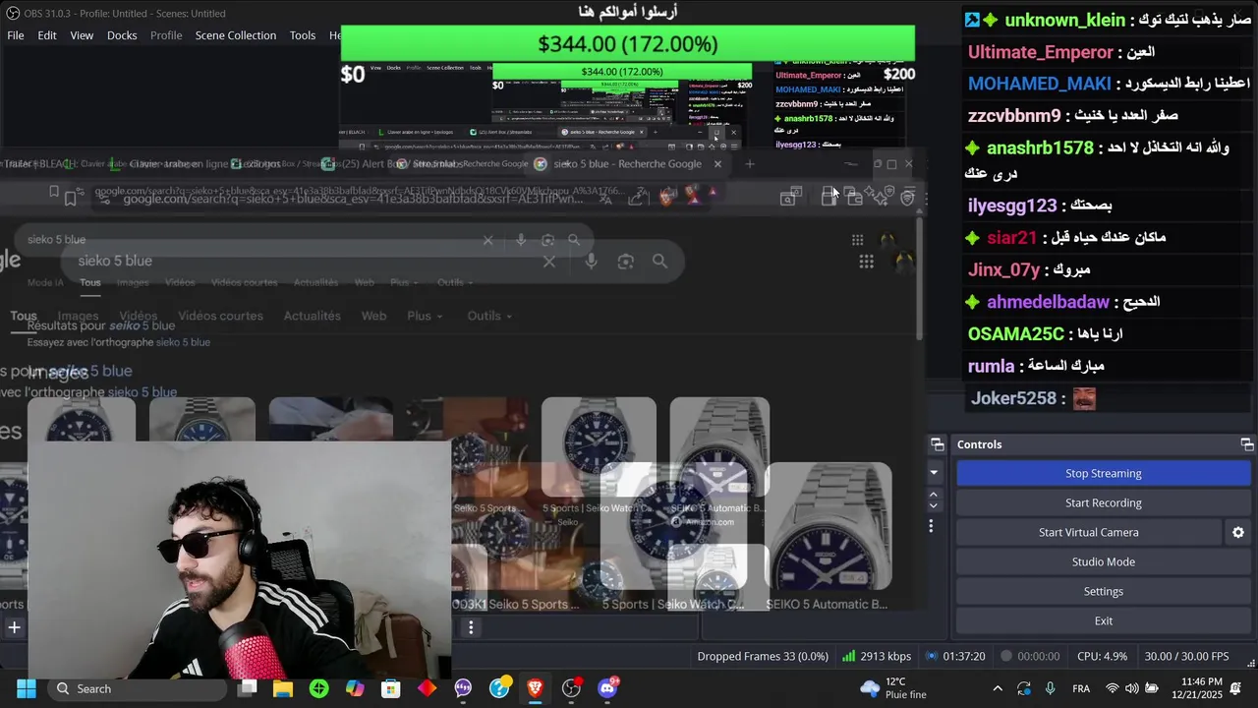Image resolution: width=1258 pixels, height=708 pixels.
Task: Click the browser page vertical scrollbar
Action: pyautogui.click(x=920, y=280)
